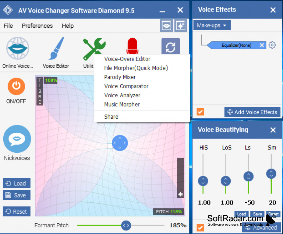This screenshot has width=283, height=234.
Task: Click the refresh arrows icon button
Action: pos(171,46)
